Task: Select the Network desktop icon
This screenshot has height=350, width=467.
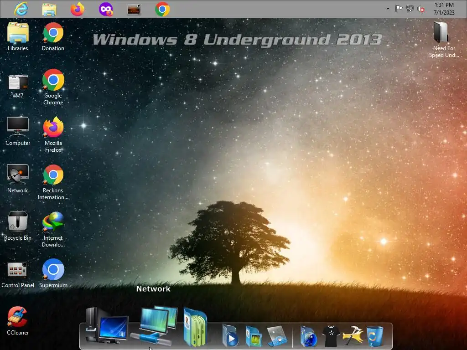Action: click(x=18, y=179)
